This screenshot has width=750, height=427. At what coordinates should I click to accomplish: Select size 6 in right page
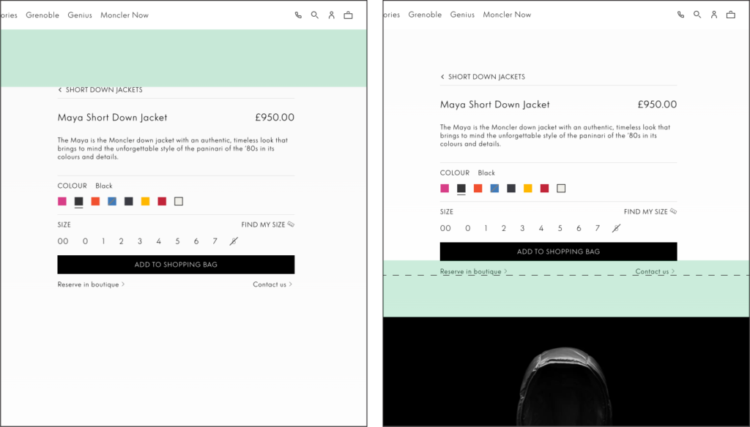click(579, 228)
